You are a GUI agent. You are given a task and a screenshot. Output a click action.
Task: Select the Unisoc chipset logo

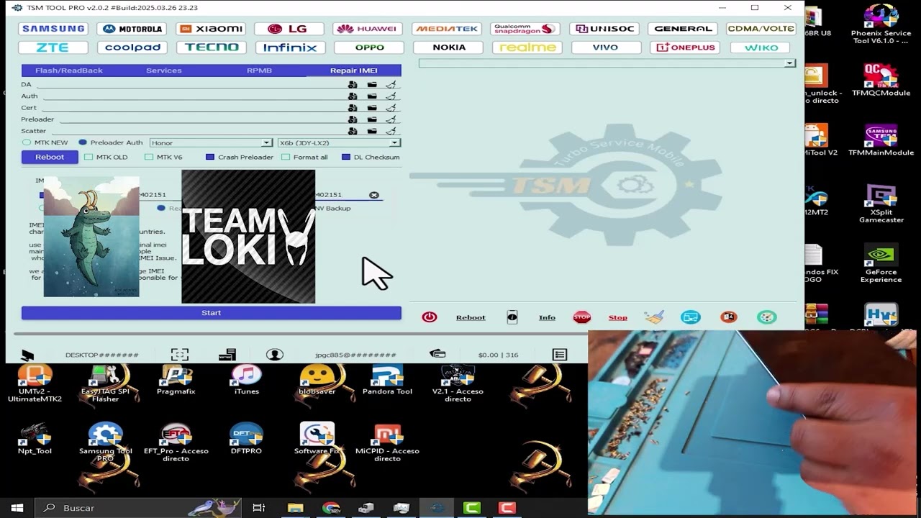(604, 29)
